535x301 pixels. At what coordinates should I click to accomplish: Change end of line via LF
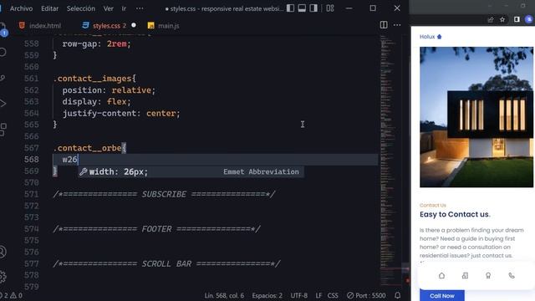(x=318, y=295)
